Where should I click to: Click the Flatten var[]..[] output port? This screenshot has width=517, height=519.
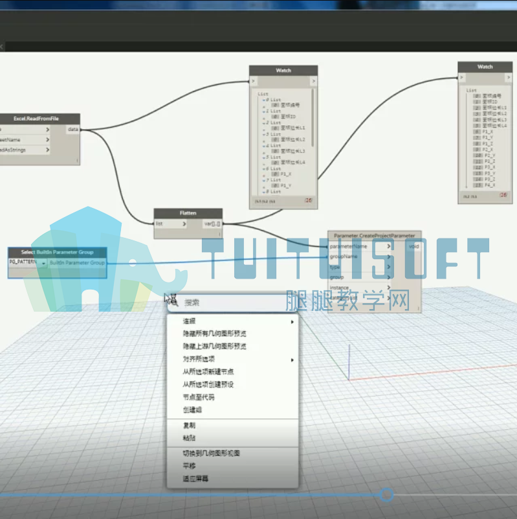point(212,224)
